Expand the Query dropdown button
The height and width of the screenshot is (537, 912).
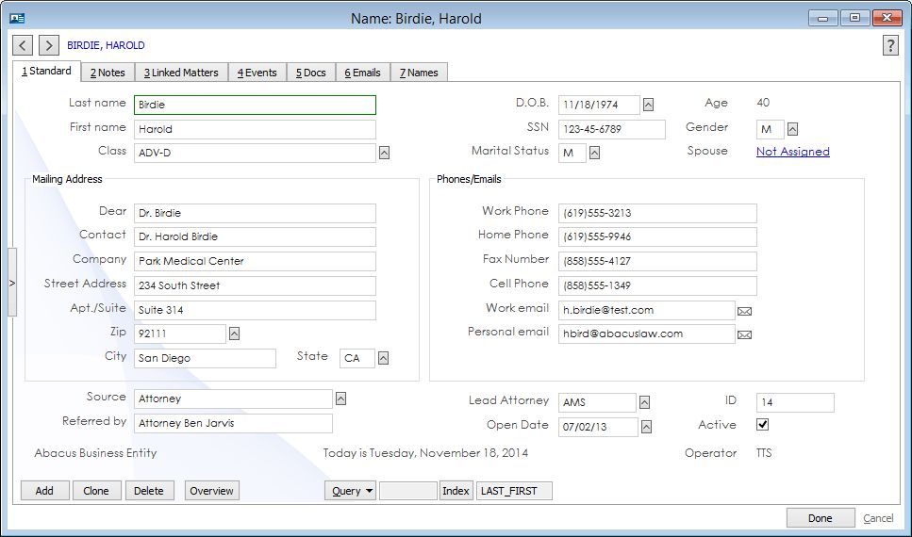coord(350,491)
